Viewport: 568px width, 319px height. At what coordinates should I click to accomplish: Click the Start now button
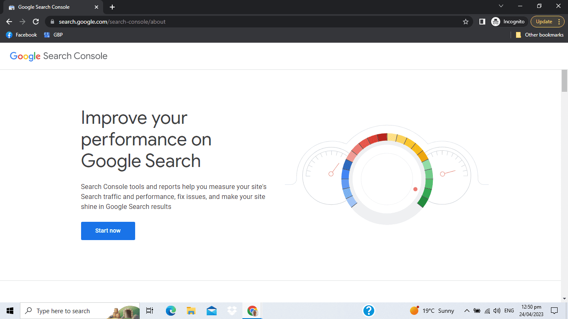tap(108, 231)
